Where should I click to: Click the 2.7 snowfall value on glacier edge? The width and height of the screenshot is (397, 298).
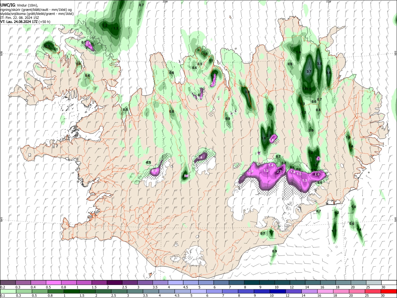[279, 172]
